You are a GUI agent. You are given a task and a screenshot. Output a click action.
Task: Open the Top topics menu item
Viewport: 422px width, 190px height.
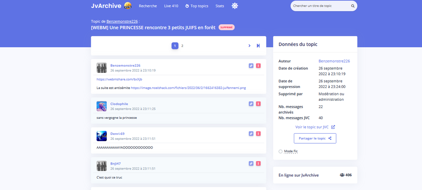197,6
